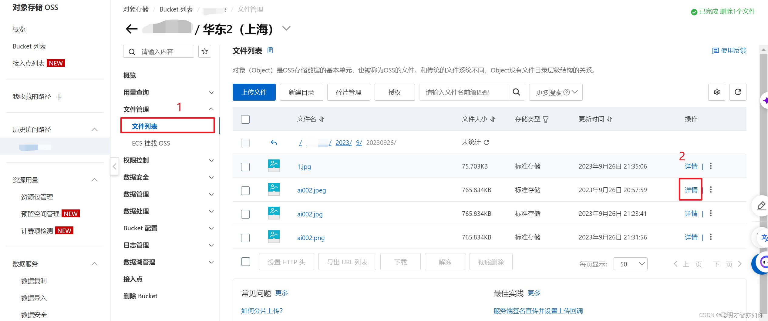
Task: Open the 更多搜索 dropdown
Action: click(556, 92)
